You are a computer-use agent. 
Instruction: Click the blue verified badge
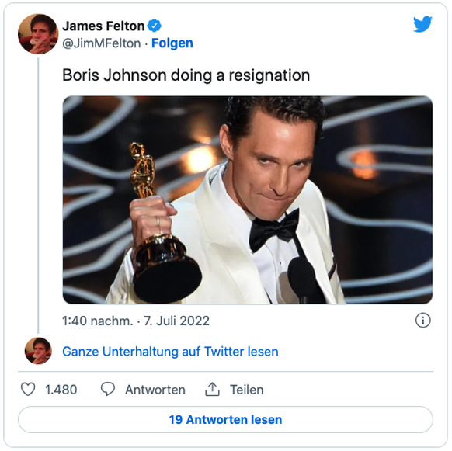pos(155,26)
